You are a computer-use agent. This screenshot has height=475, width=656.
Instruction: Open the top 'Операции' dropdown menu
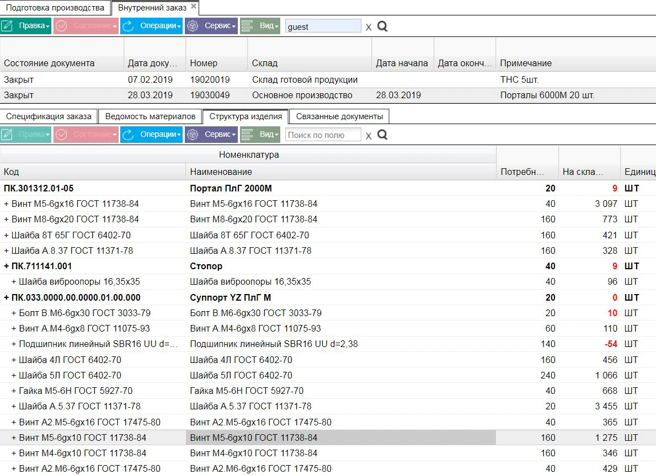[x=152, y=26]
